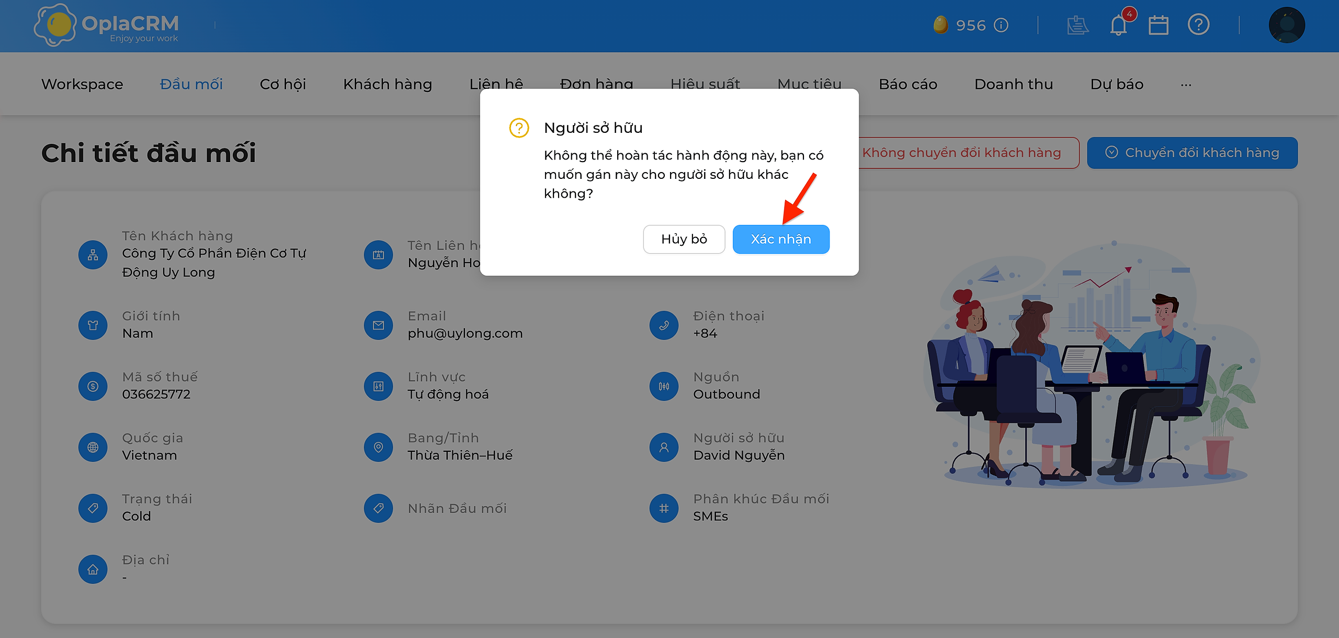This screenshot has height=638, width=1339.
Task: Click the tax code 036625772
Action: point(156,394)
